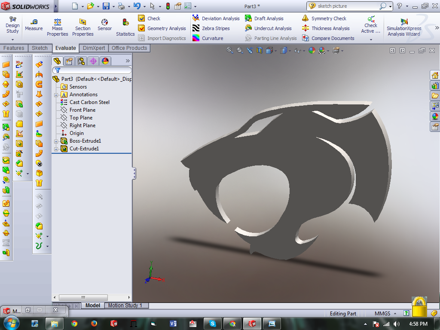Toggle the Check checkbox

(x=141, y=18)
